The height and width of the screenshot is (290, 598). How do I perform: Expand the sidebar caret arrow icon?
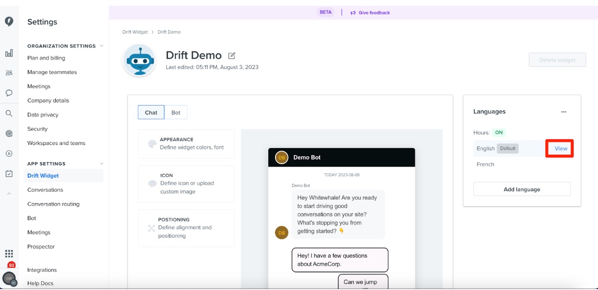click(x=9, y=193)
